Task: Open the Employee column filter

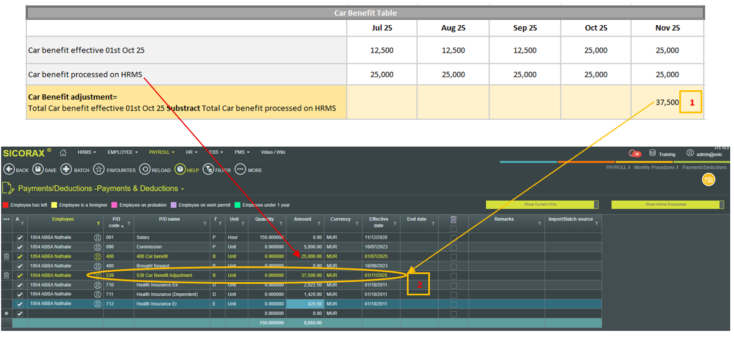Action: pos(98,224)
